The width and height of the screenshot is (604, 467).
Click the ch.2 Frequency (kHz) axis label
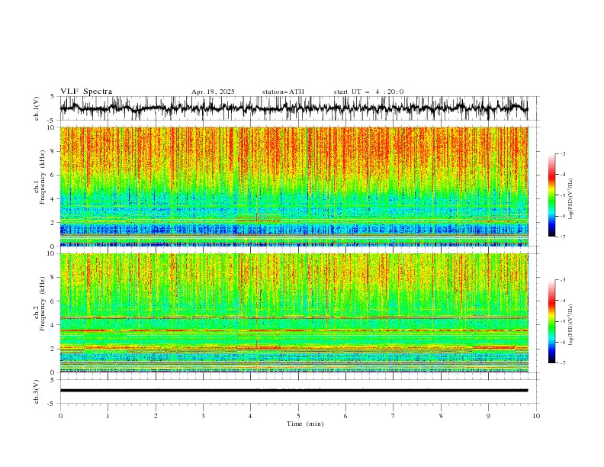[38, 303]
